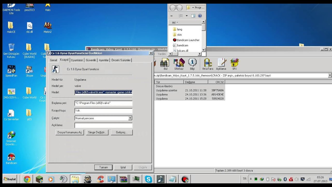Click the TR language indicator in taskbar
This screenshot has height=187, width=332.
point(245,179)
